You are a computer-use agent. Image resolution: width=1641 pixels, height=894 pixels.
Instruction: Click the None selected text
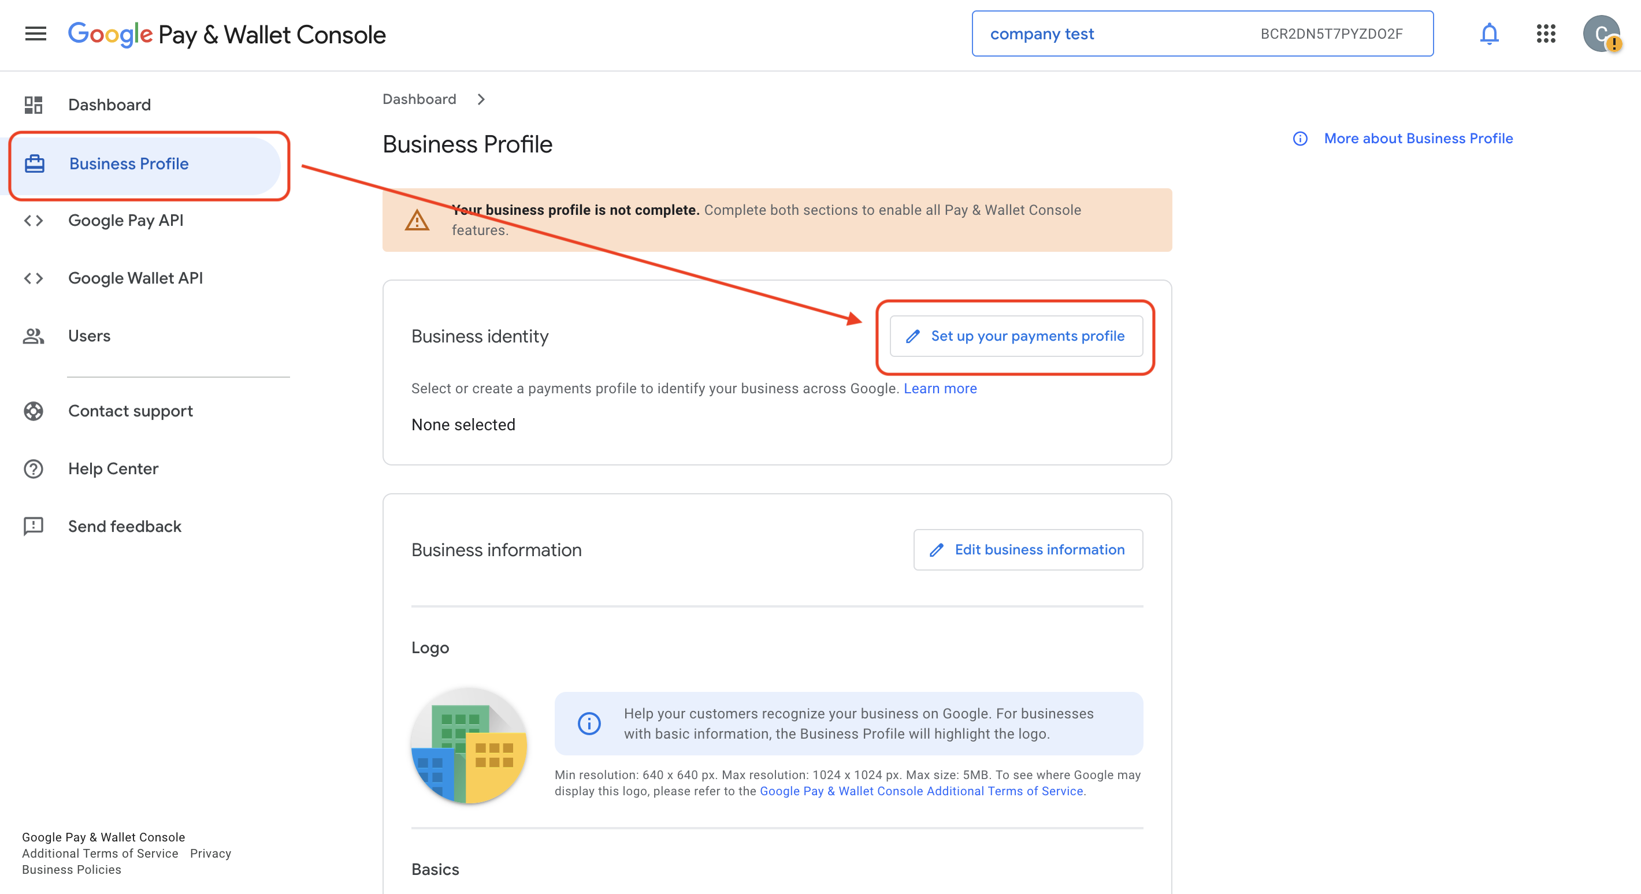click(x=463, y=424)
